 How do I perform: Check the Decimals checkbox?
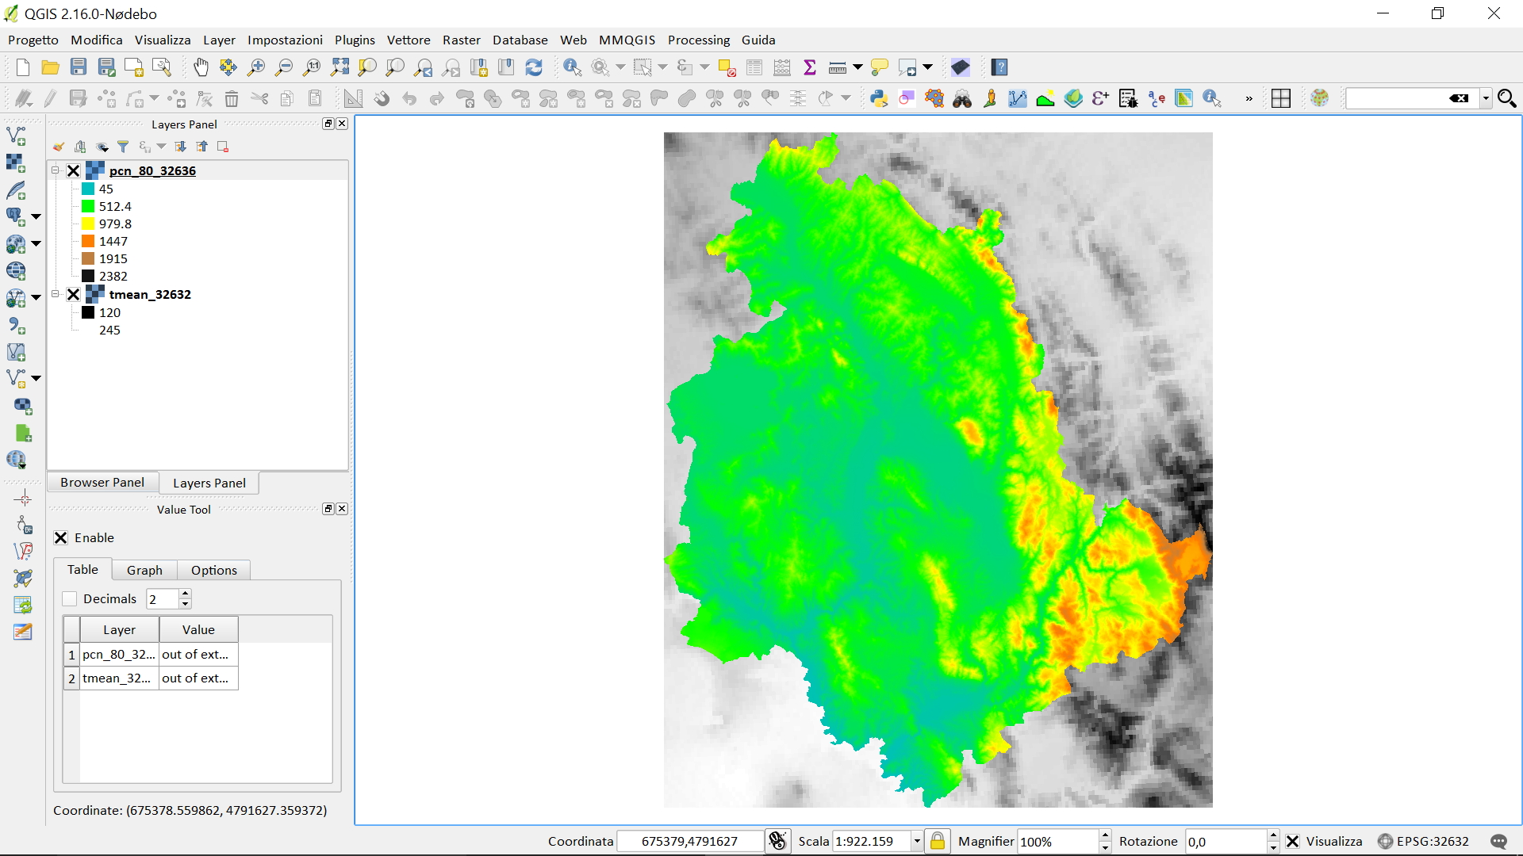tap(70, 598)
